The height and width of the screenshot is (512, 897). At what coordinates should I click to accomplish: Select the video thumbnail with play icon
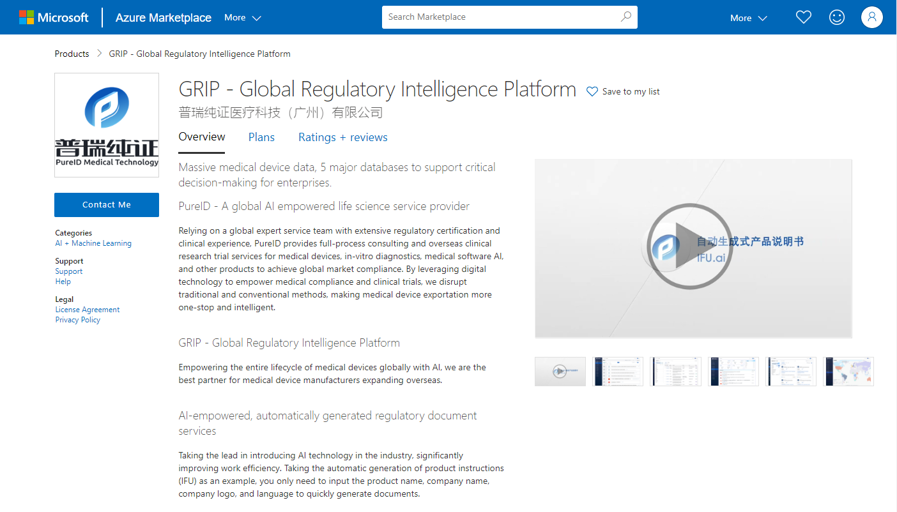560,372
